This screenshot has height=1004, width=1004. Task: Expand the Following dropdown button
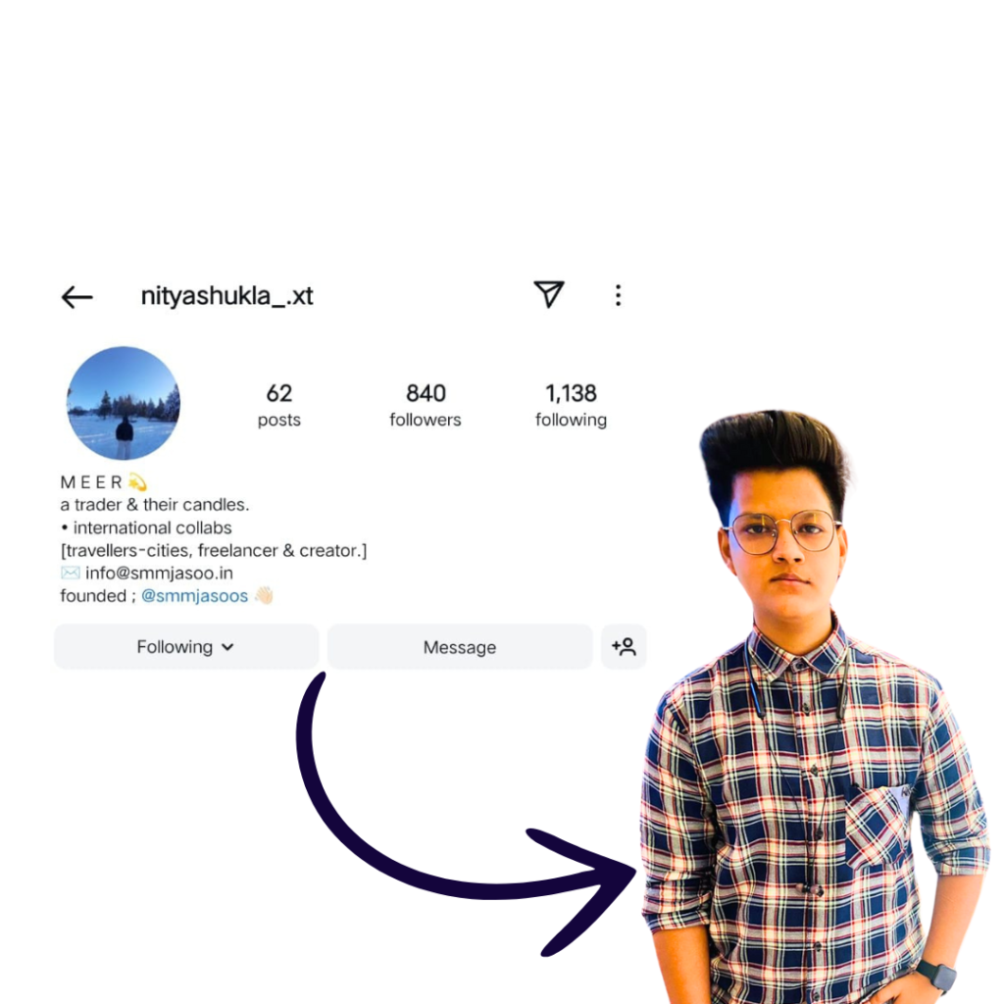pos(186,647)
